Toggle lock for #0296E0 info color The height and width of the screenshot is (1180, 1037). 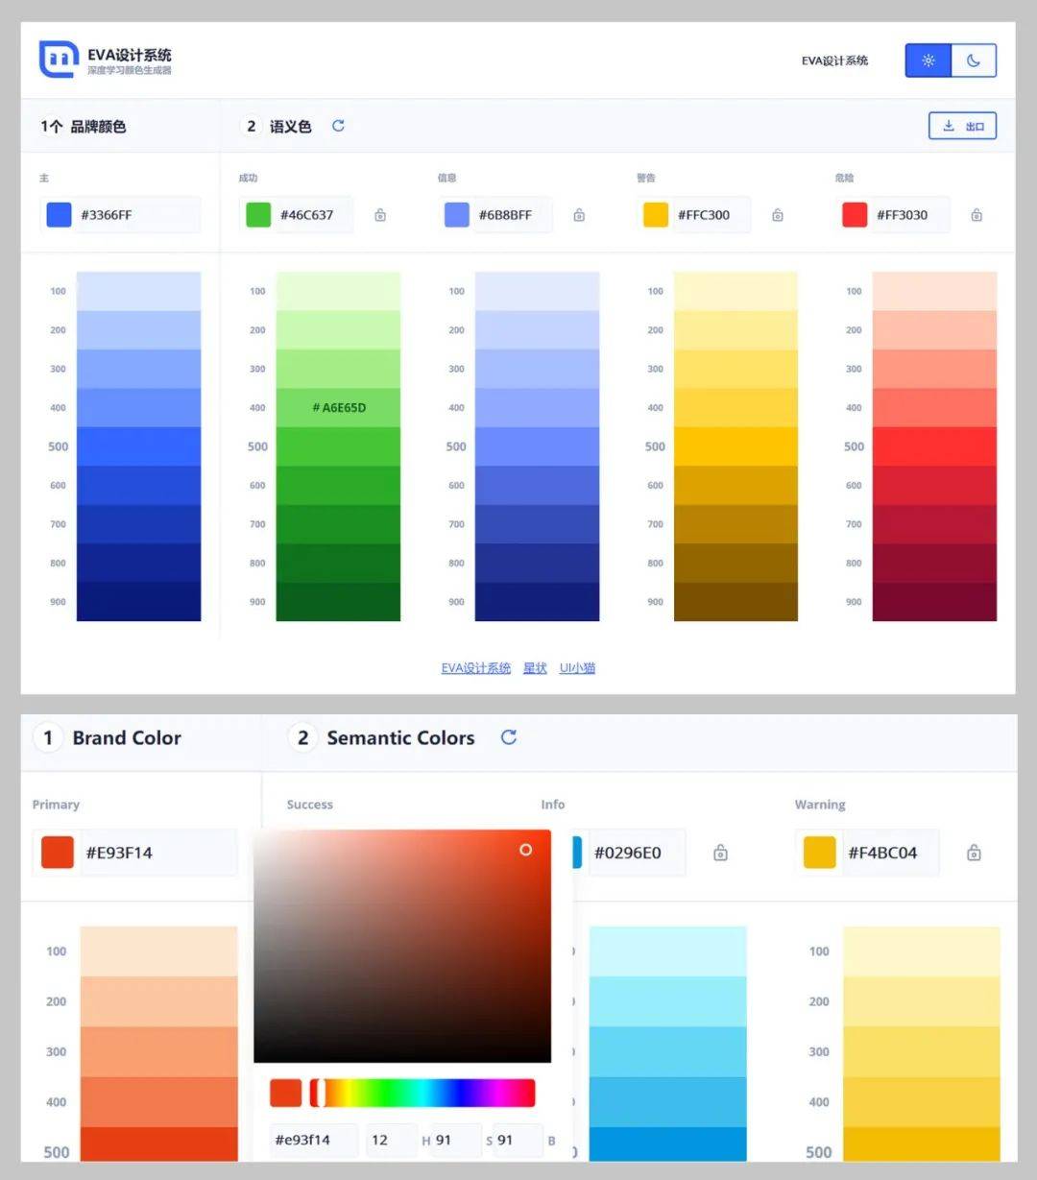[x=720, y=853]
